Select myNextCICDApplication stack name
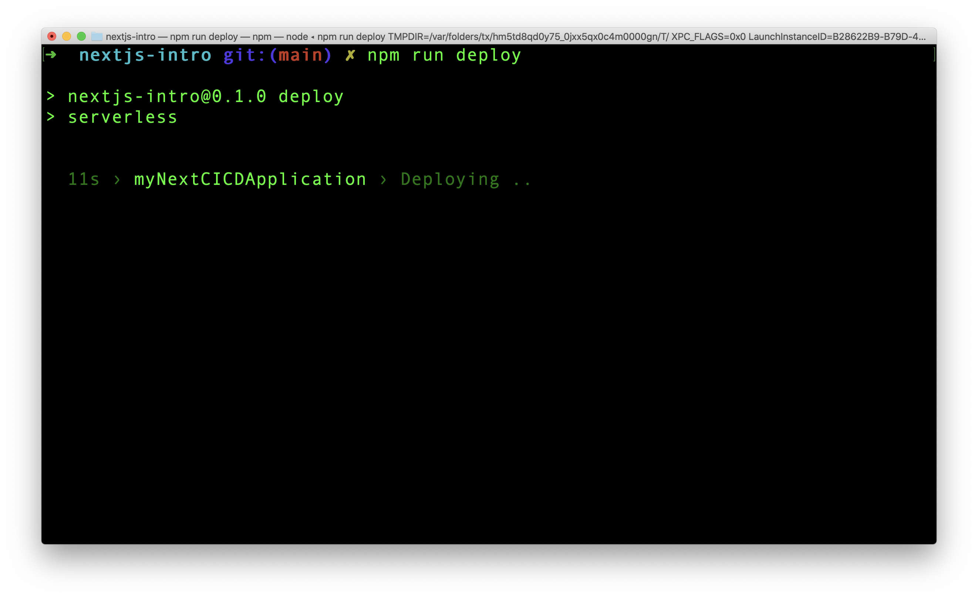The width and height of the screenshot is (978, 599). [250, 179]
